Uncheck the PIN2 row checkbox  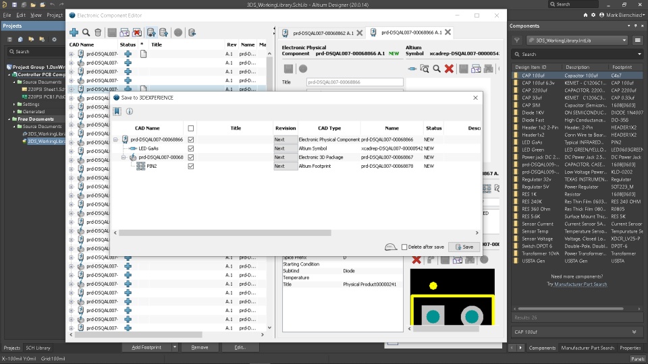pos(190,166)
